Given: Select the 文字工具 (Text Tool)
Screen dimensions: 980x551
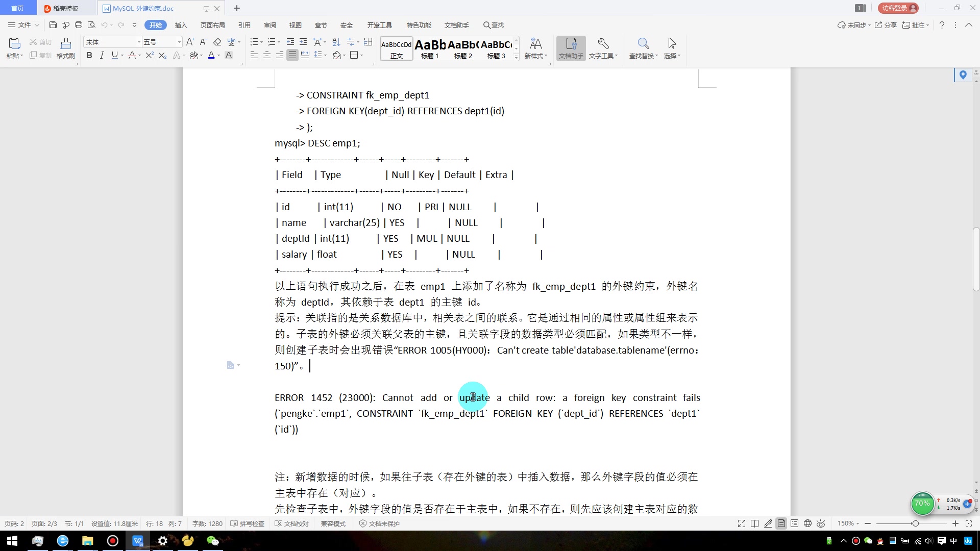Looking at the screenshot, I should coord(603,48).
